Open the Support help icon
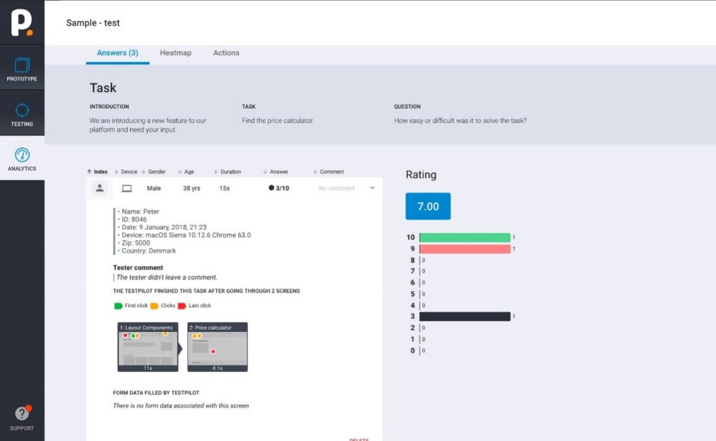716x441 pixels. [x=22, y=413]
